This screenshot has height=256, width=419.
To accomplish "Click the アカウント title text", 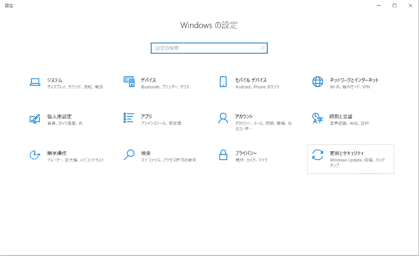I will click(244, 117).
